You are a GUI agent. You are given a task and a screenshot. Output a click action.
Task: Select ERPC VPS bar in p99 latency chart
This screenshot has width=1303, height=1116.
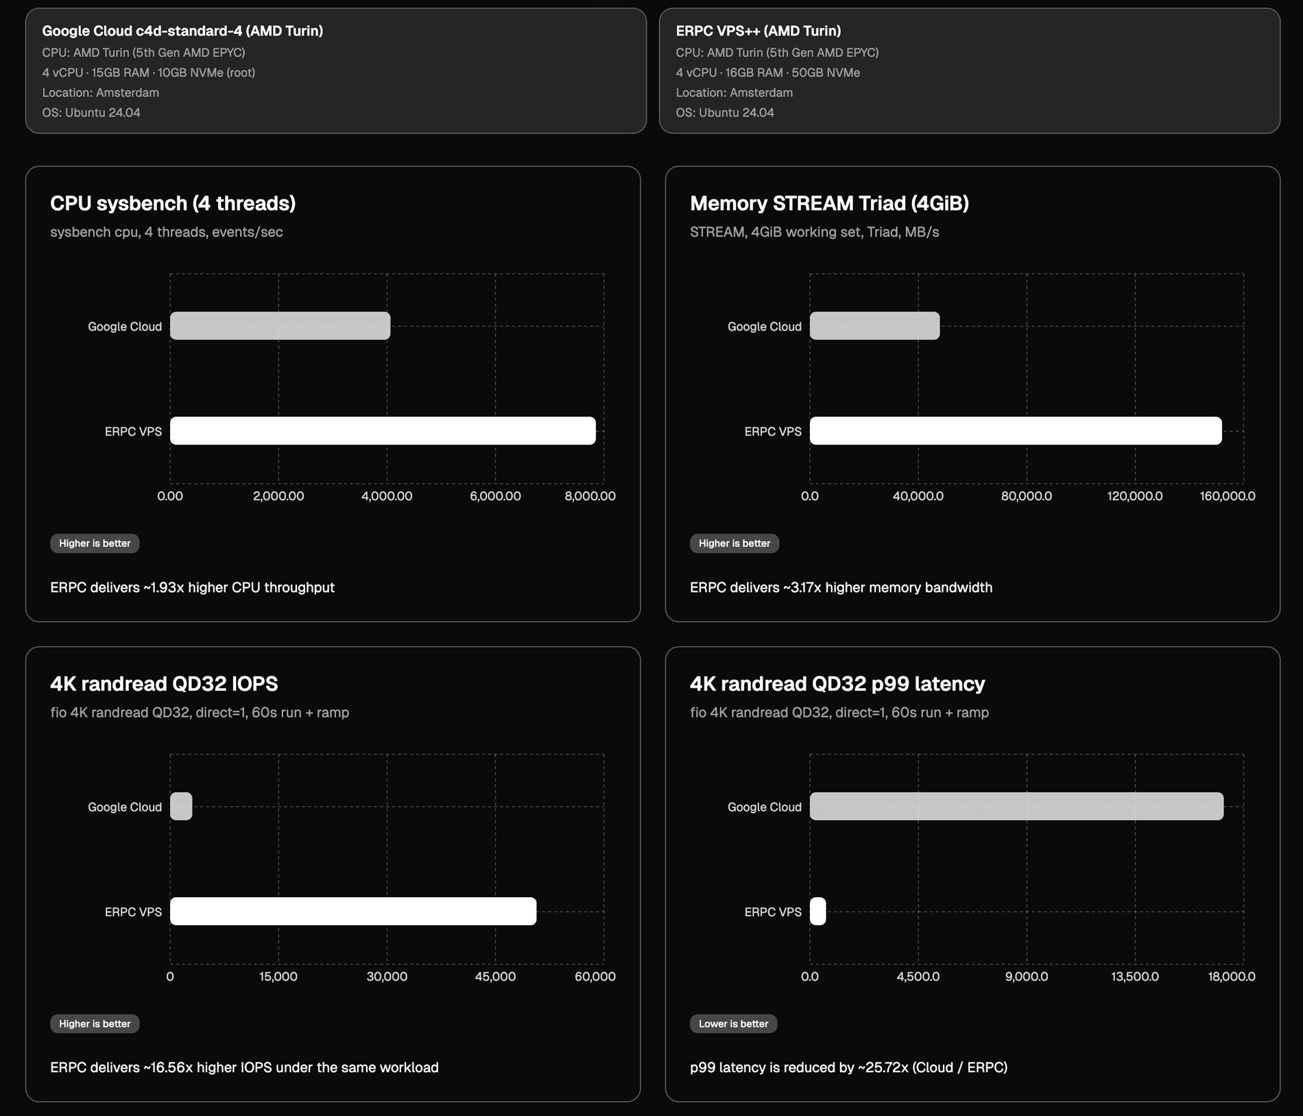[817, 912]
